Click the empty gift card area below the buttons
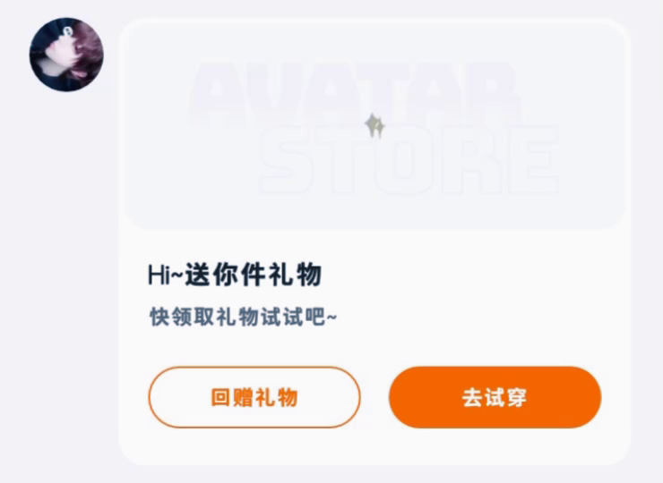This screenshot has height=483, width=663. 375,446
